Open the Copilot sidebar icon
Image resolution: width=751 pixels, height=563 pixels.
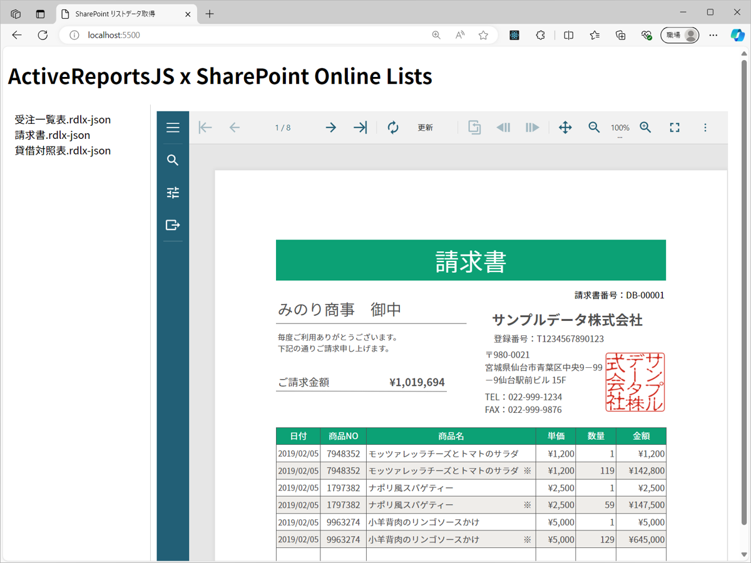[738, 35]
